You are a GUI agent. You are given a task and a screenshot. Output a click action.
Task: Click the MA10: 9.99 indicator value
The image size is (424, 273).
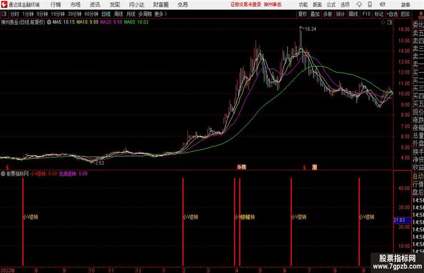(x=87, y=22)
